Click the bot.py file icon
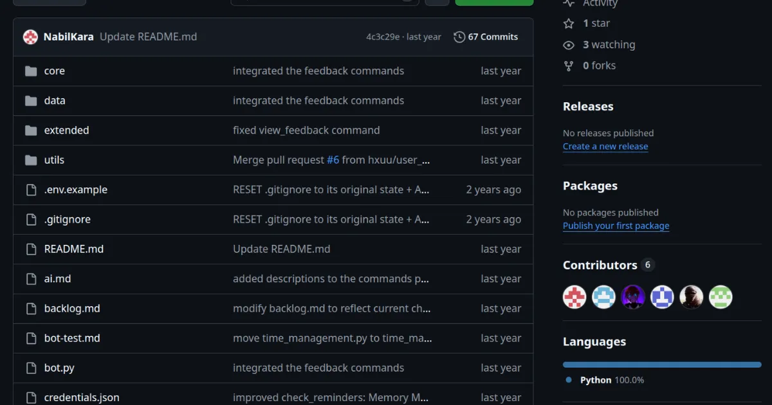This screenshot has height=405, width=772. point(31,368)
